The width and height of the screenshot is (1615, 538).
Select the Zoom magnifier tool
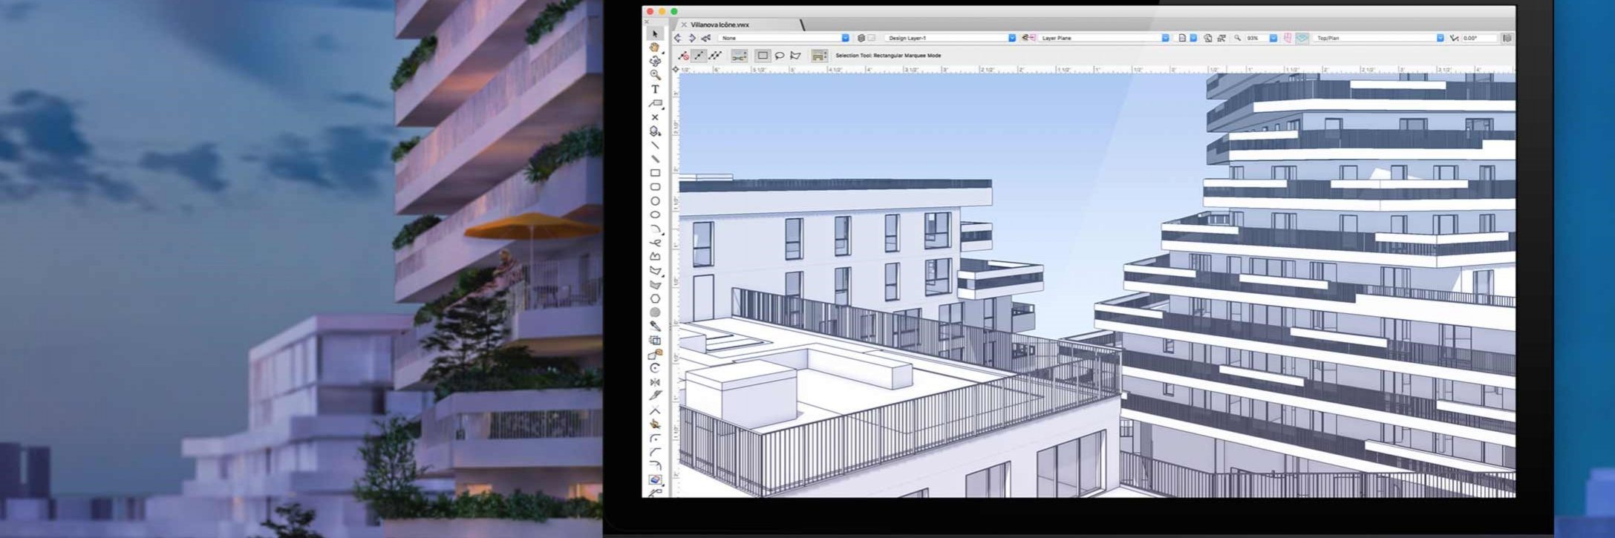[x=655, y=75]
